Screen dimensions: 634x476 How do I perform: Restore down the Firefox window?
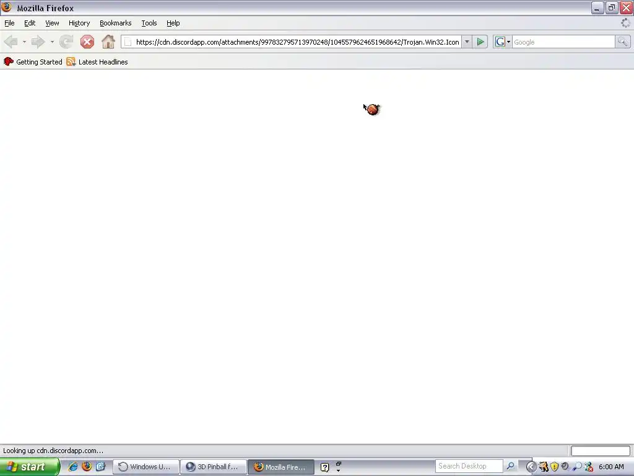point(612,7)
